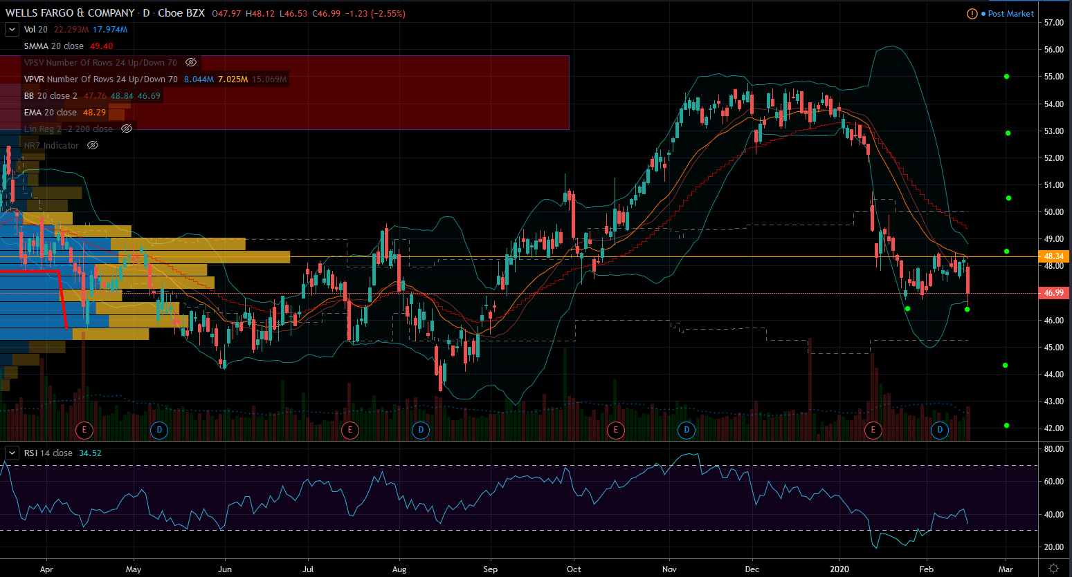Viewport: 1072px width, 577px height.
Task: Click the Oct label on the time axis
Action: tap(574, 569)
